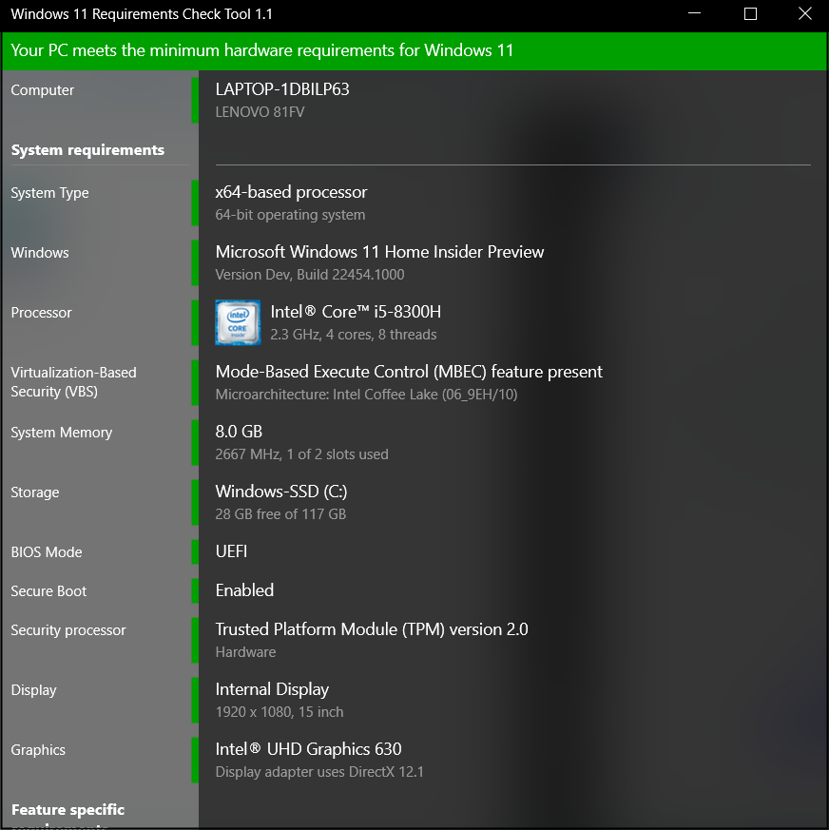This screenshot has width=829, height=830.
Task: Click 'Microarchitecture: Intel Coffee Lake' text
Action: click(x=366, y=395)
